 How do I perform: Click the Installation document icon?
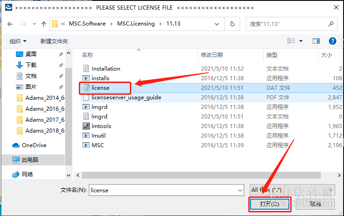click(86, 68)
